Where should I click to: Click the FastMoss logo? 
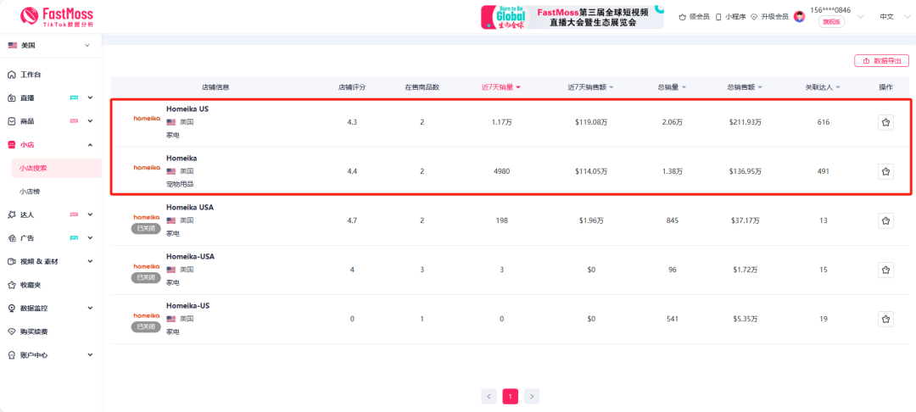click(56, 16)
